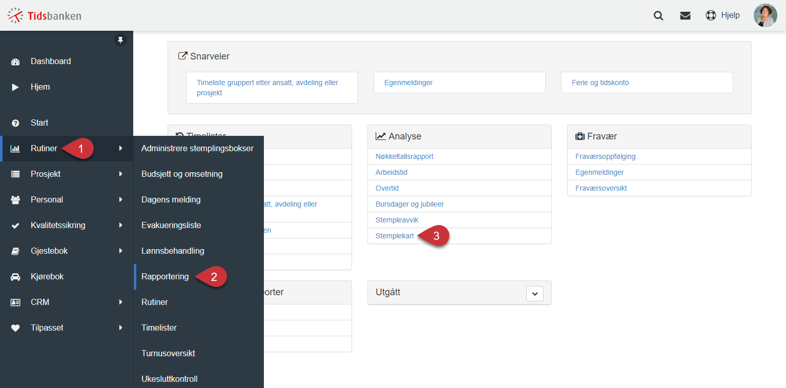Click the CRM contact card icon

point(15,302)
